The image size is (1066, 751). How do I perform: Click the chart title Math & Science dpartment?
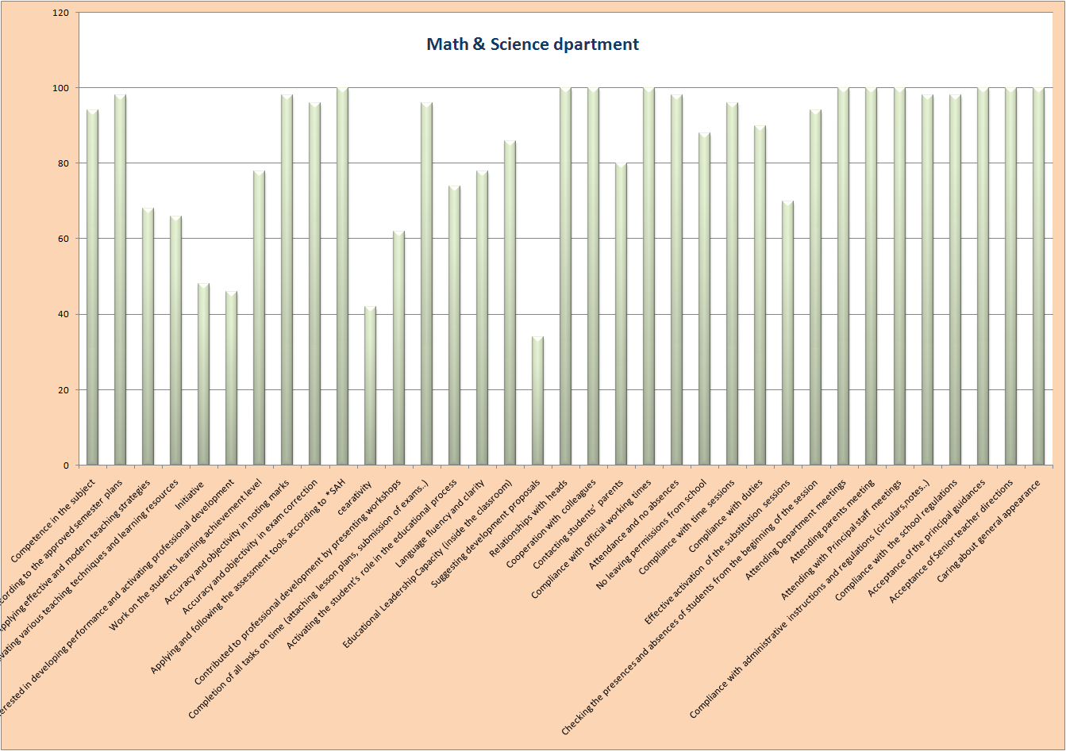click(x=532, y=44)
